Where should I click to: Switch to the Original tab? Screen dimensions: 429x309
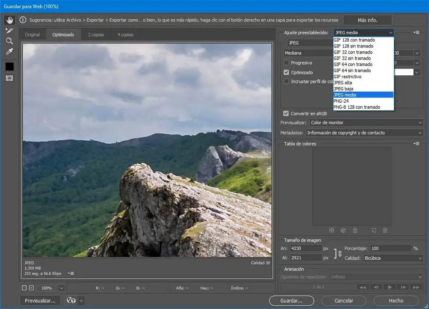click(x=33, y=35)
